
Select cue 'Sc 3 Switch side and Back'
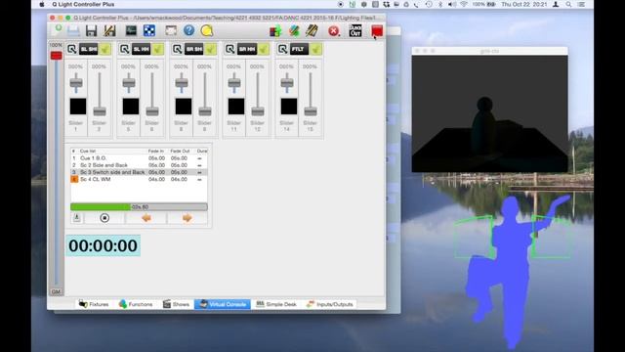coord(139,172)
